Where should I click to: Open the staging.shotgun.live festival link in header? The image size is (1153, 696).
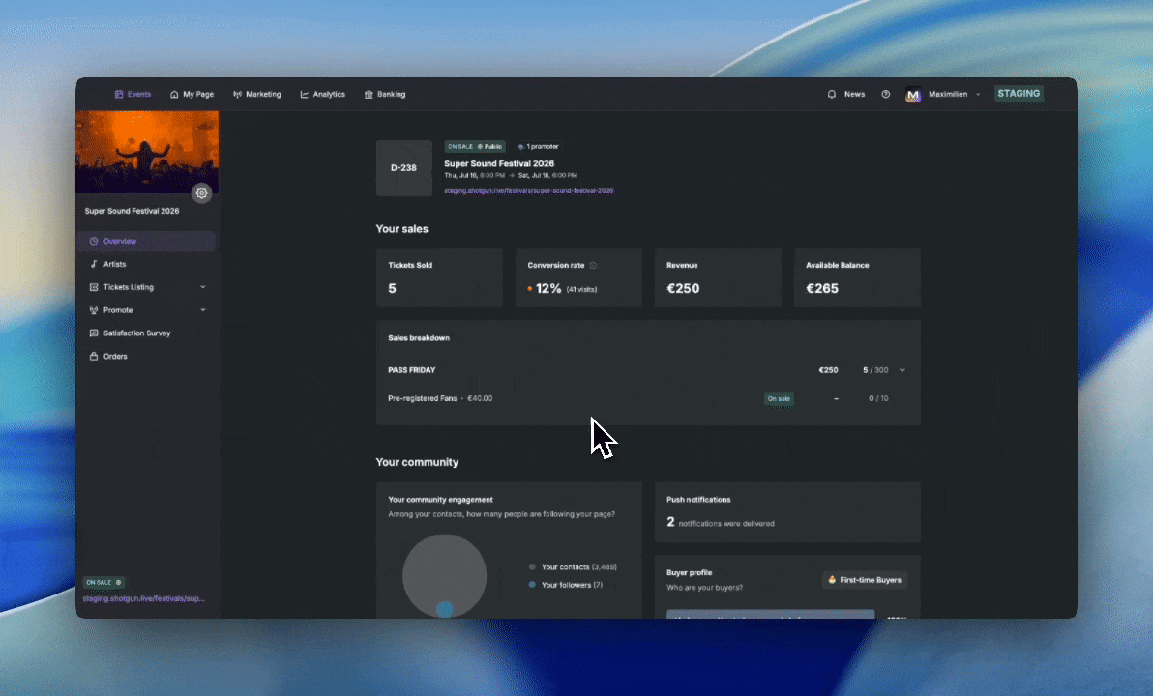529,191
